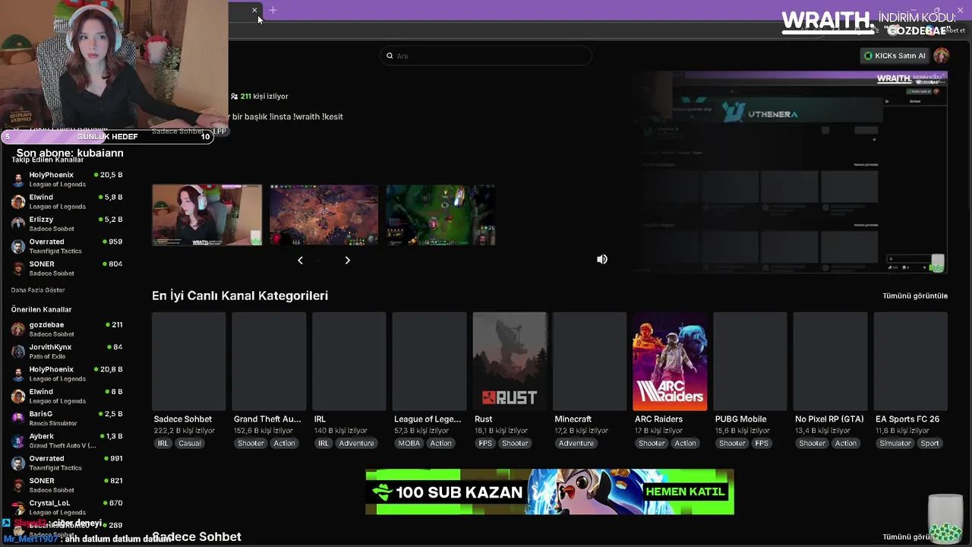This screenshot has width=972, height=547.
Task: Open Grand Theft Auto category title
Action: (x=267, y=419)
